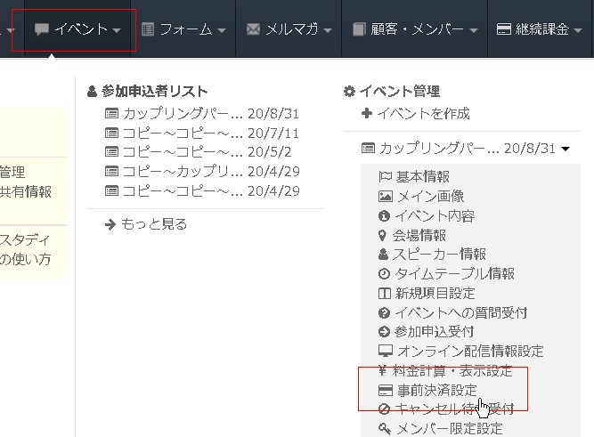Viewport: 594px width, 437px height.
Task: Click イベントを作成 to create an event
Action: pyautogui.click(x=423, y=113)
